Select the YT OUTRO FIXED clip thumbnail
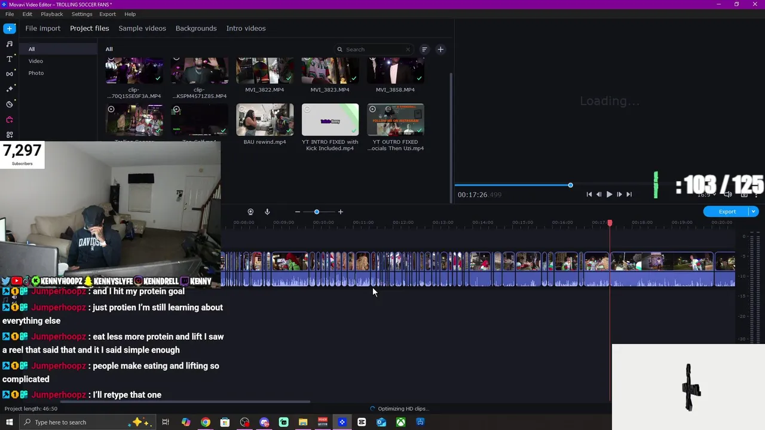Image resolution: width=765 pixels, height=430 pixels. pyautogui.click(x=395, y=120)
